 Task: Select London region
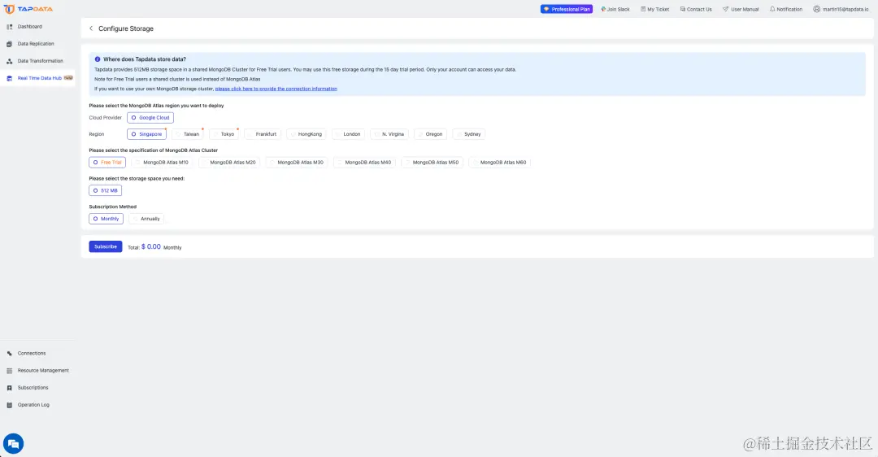(348, 134)
